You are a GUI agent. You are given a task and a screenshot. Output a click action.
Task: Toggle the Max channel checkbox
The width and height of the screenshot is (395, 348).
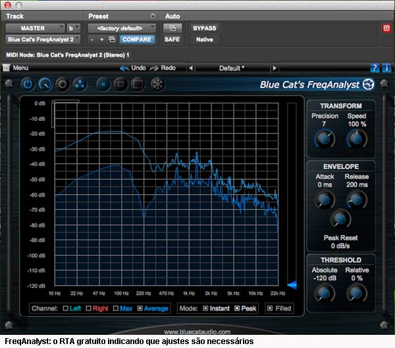click(x=116, y=309)
